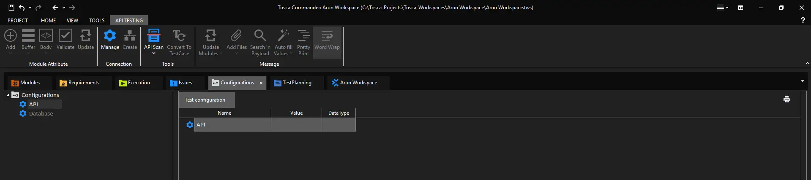
Task: Click Search in Payload magnifier icon
Action: (260, 36)
